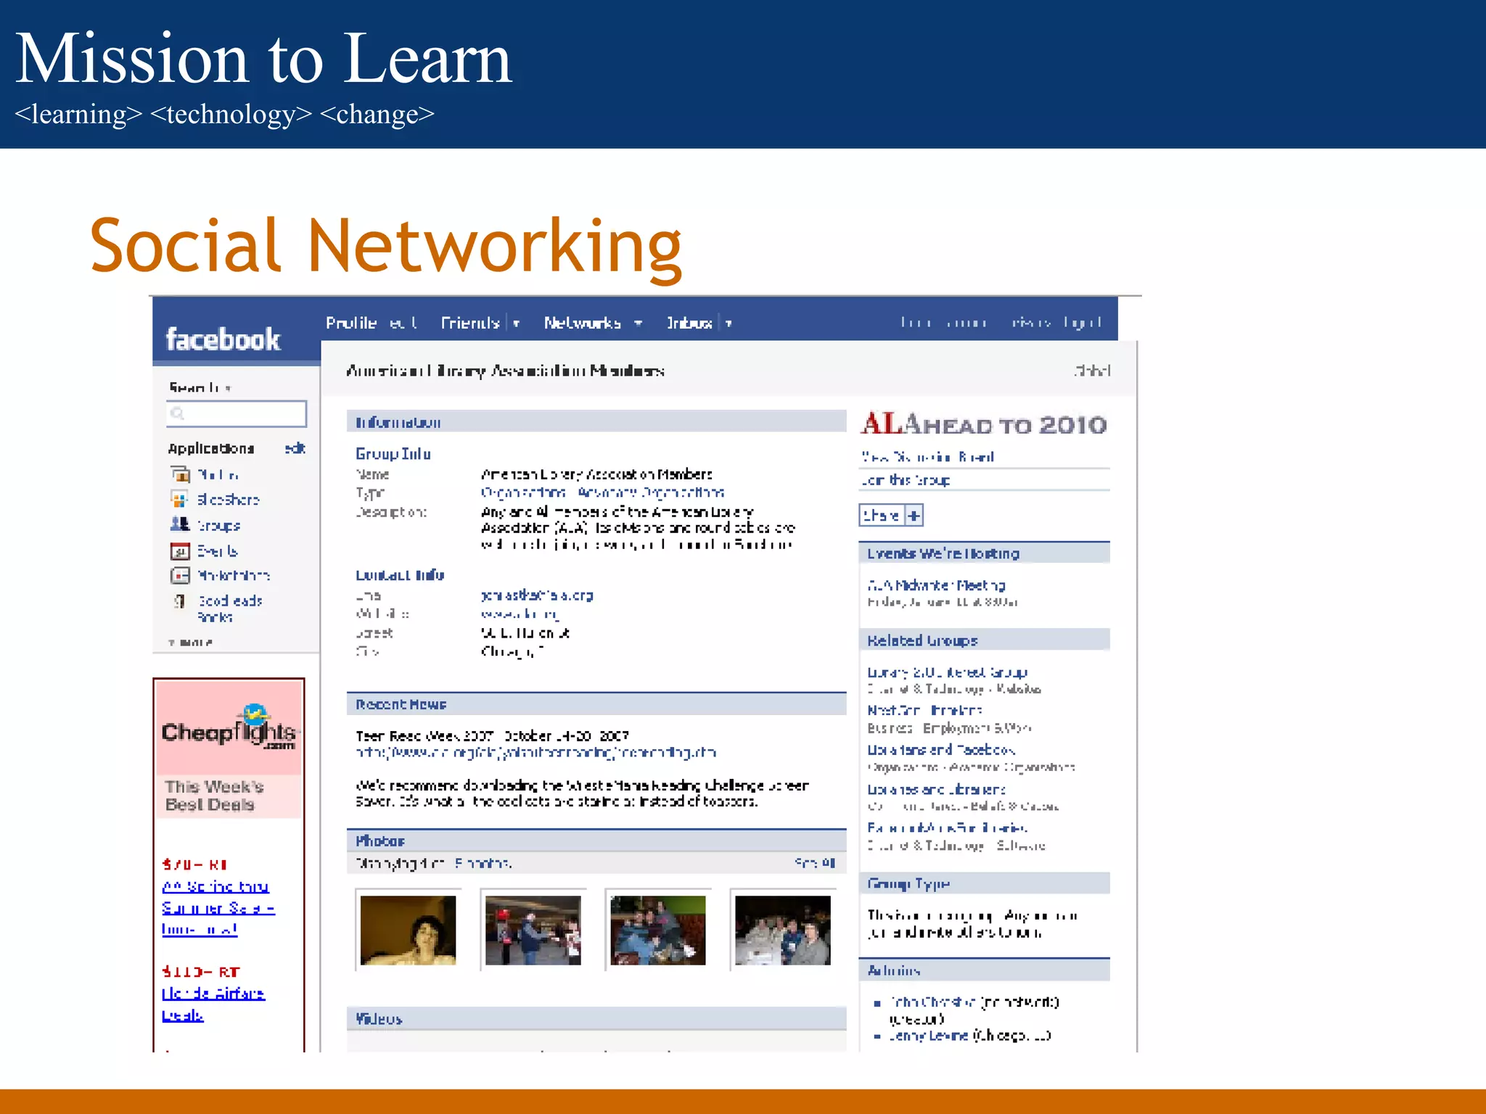Click the group website link
Viewport: 1486px width, 1114px height.
pyautogui.click(x=520, y=614)
